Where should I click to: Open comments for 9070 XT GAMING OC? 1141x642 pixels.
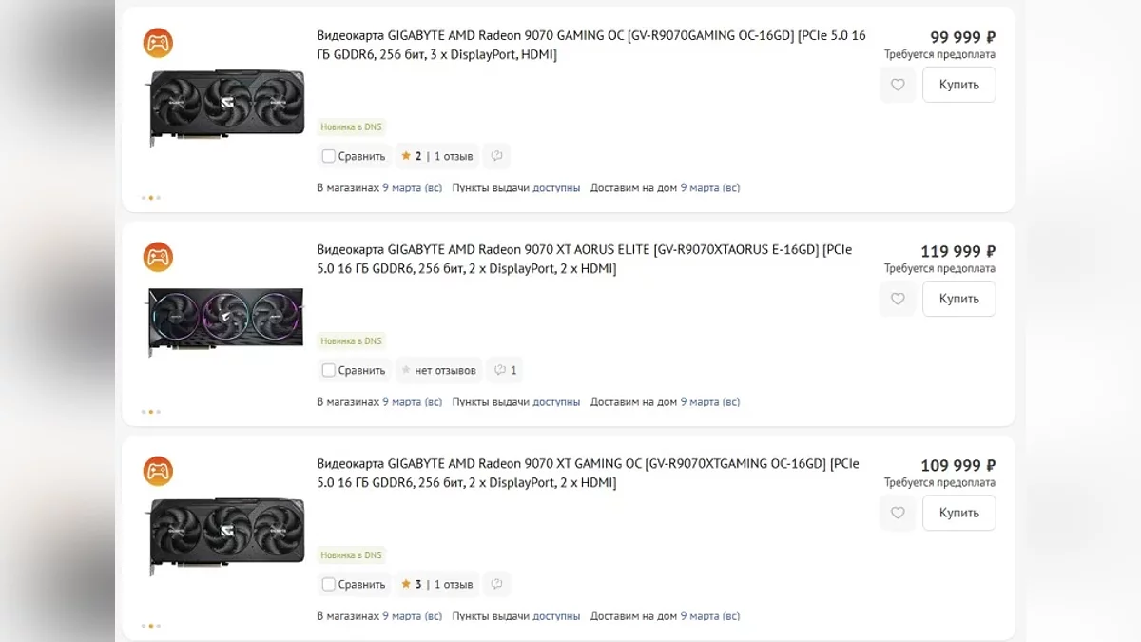[x=496, y=584]
